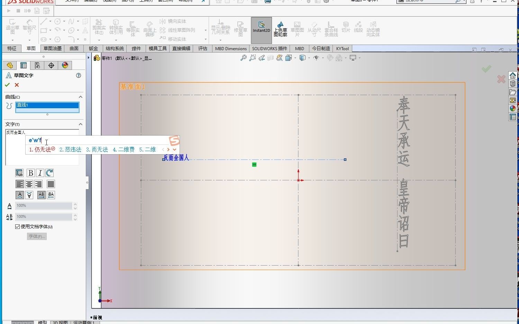Expand the flyout feature tree arrow
Viewport: 519px width, 324px height.
coord(89,58)
